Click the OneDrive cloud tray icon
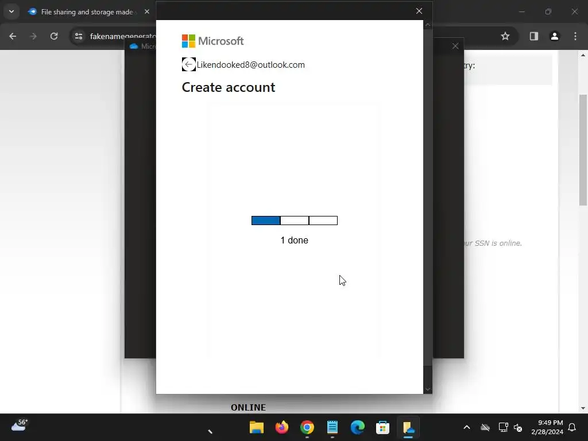Image resolution: width=588 pixels, height=441 pixels. 485,427
